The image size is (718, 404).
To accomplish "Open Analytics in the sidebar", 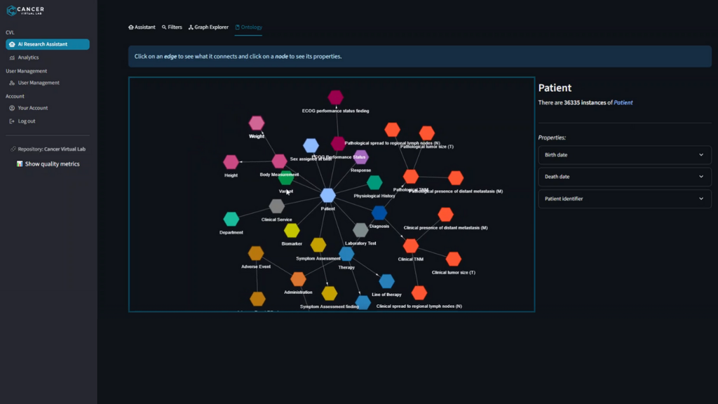I will (28, 58).
